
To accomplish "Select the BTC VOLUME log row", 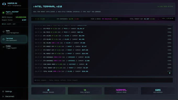I will 103,36.
